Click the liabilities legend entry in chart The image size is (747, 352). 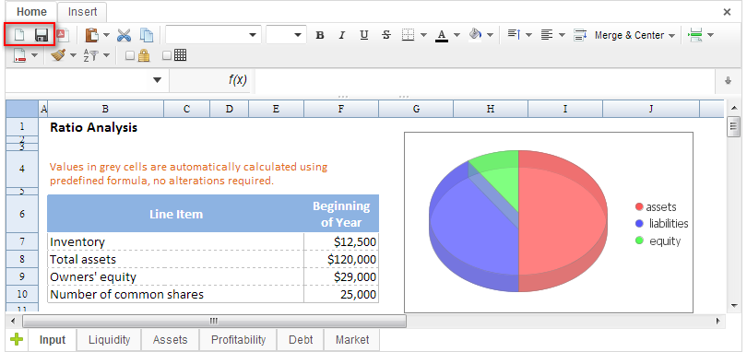tap(662, 223)
